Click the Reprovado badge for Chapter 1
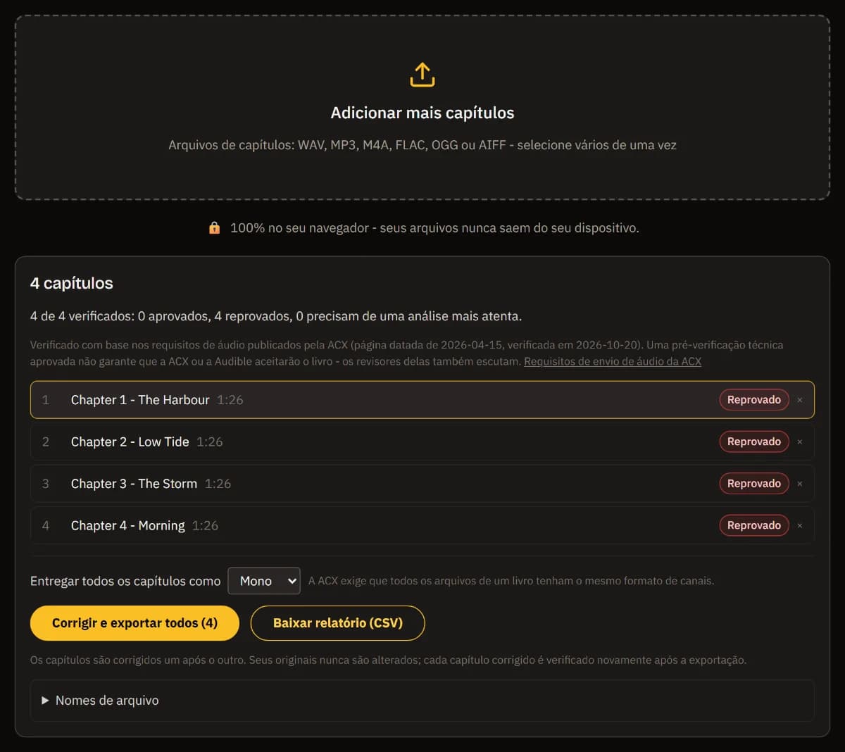This screenshot has height=752, width=845. coord(754,400)
